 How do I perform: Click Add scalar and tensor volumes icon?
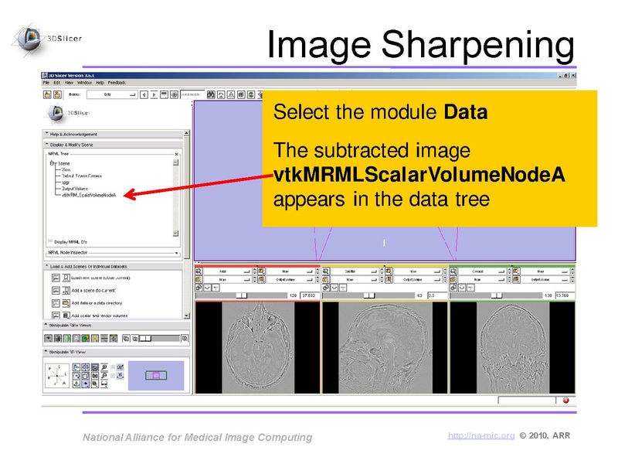pyautogui.click(x=66, y=316)
